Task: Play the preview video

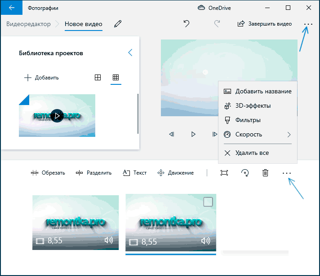Action: pyautogui.click(x=193, y=134)
